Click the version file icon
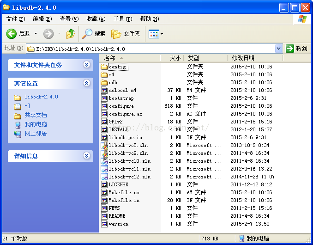 pyautogui.click(x=104, y=224)
